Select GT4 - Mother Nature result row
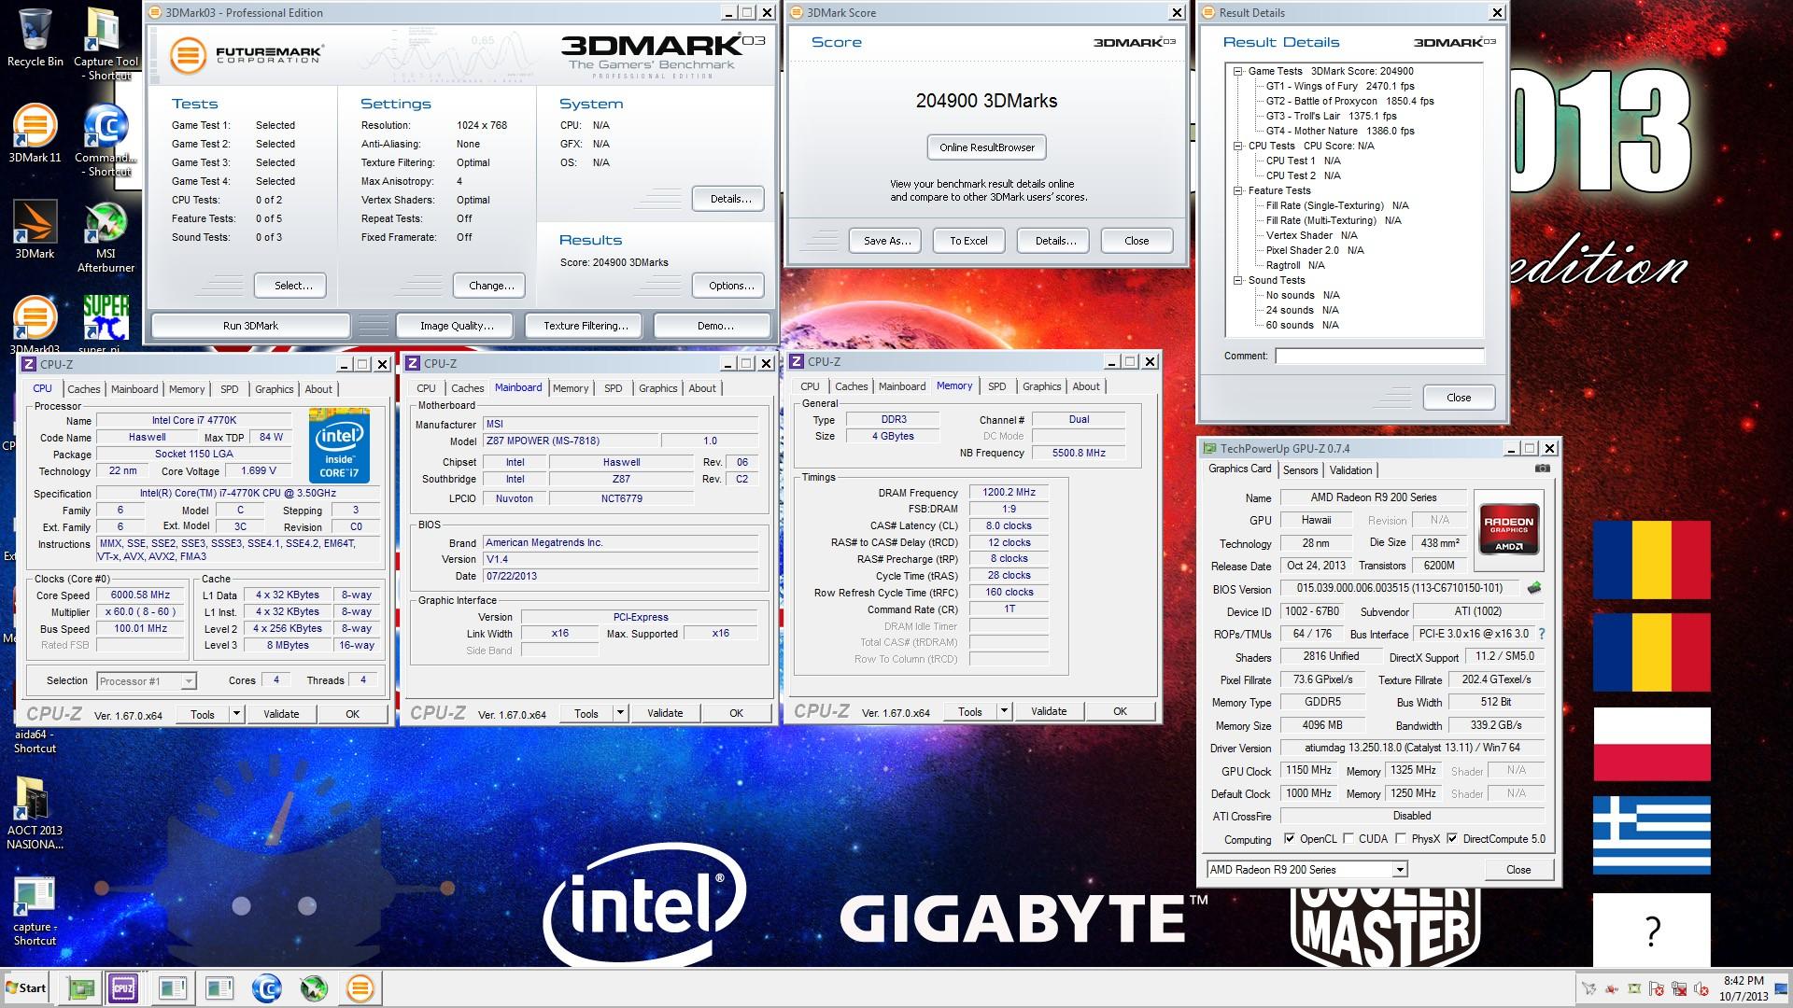This screenshot has width=1793, height=1008. click(1340, 131)
